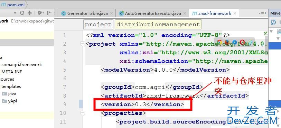Show hidden tabs list dropdown

coord(263,13)
